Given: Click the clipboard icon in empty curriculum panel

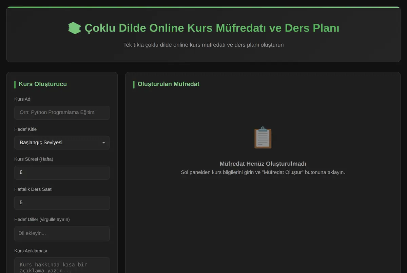Looking at the screenshot, I should click(263, 138).
